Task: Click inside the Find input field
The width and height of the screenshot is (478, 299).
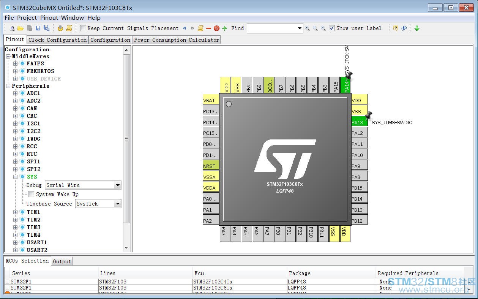Action: click(x=271, y=28)
